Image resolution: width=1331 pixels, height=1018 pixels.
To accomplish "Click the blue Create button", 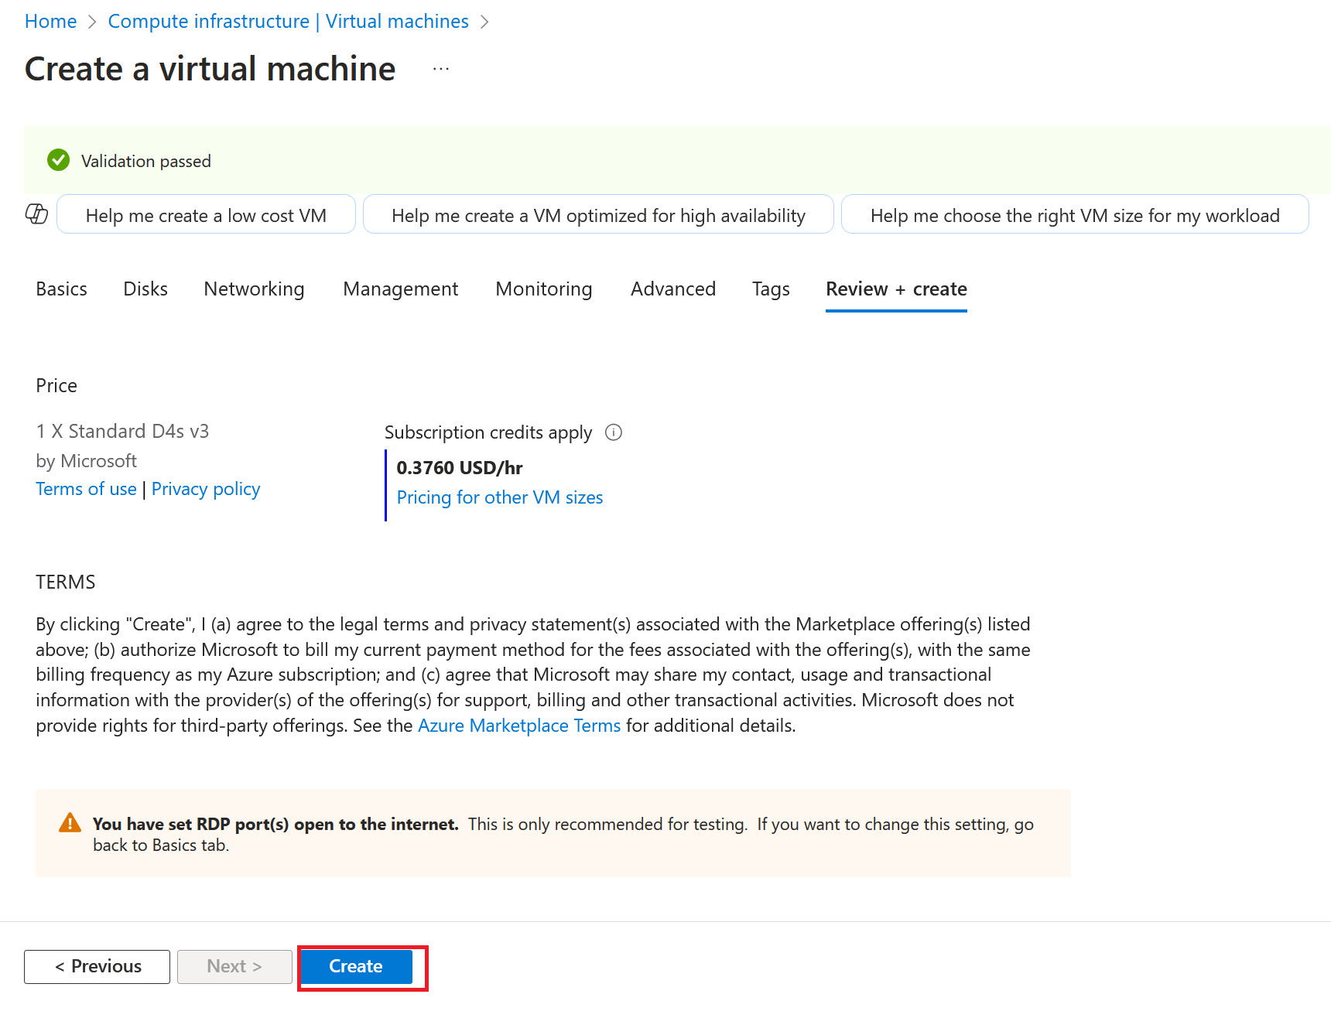I will (x=356, y=966).
